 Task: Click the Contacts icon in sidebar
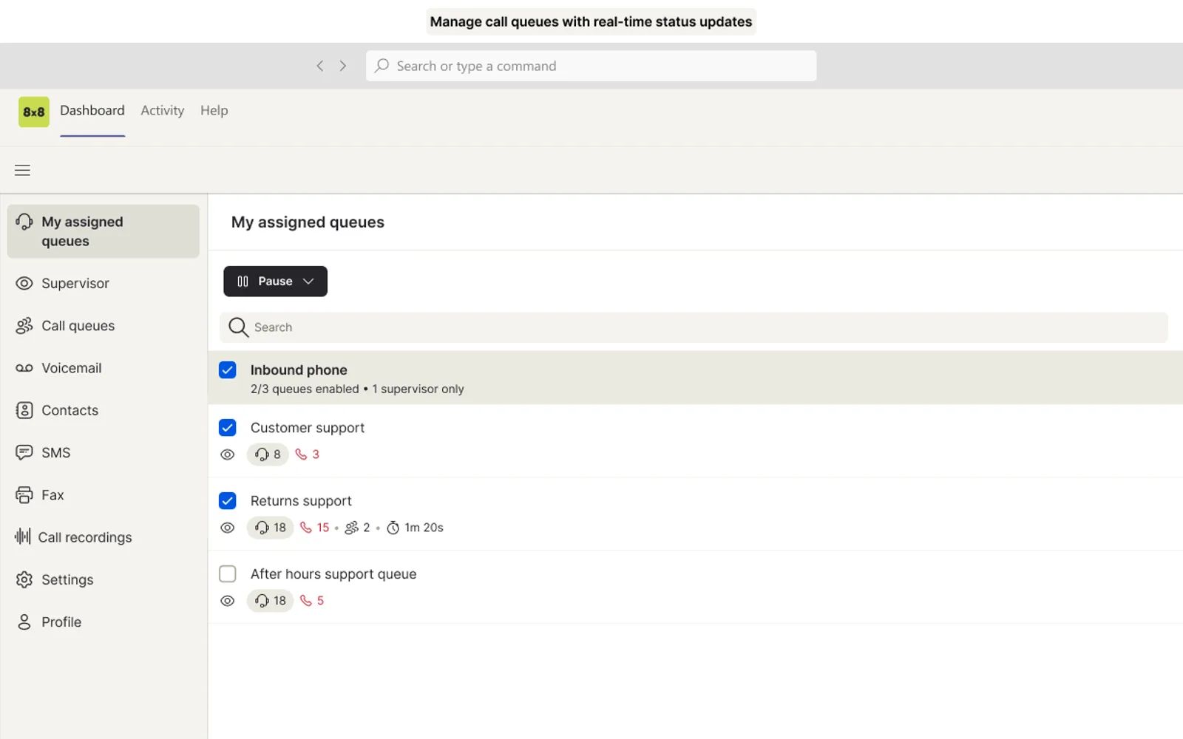point(24,410)
